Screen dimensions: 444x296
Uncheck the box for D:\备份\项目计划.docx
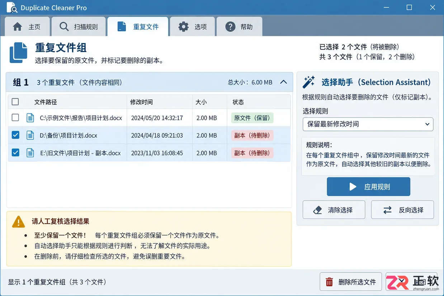tap(15, 135)
